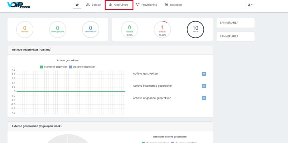This screenshot has height=143, width=288.
Task: Open the Provisioning menu
Action: click(x=146, y=5)
